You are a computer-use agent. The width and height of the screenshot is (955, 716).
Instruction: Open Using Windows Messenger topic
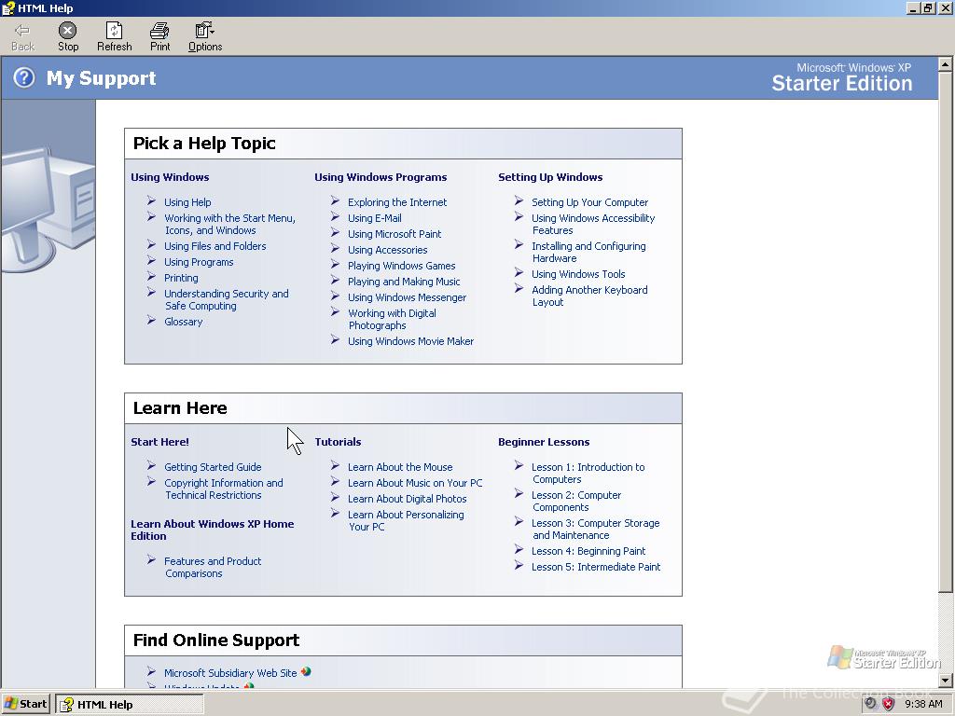407,297
